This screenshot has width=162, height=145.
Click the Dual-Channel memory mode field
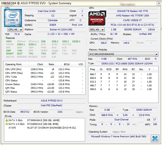[x=121, y=120]
